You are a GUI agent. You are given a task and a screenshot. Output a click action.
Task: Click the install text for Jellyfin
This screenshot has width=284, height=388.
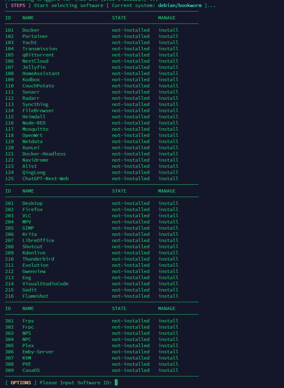click(x=168, y=67)
